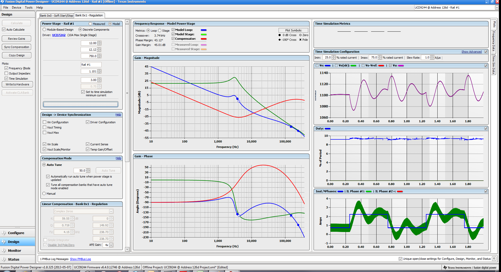Select Module-Based Design radio button
The width and height of the screenshot is (501, 272).
tap(44, 30)
